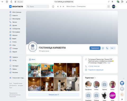This screenshot has width=127, height=101.
Task: Click the Стикеры smiley icon
Action: tap(10, 48)
